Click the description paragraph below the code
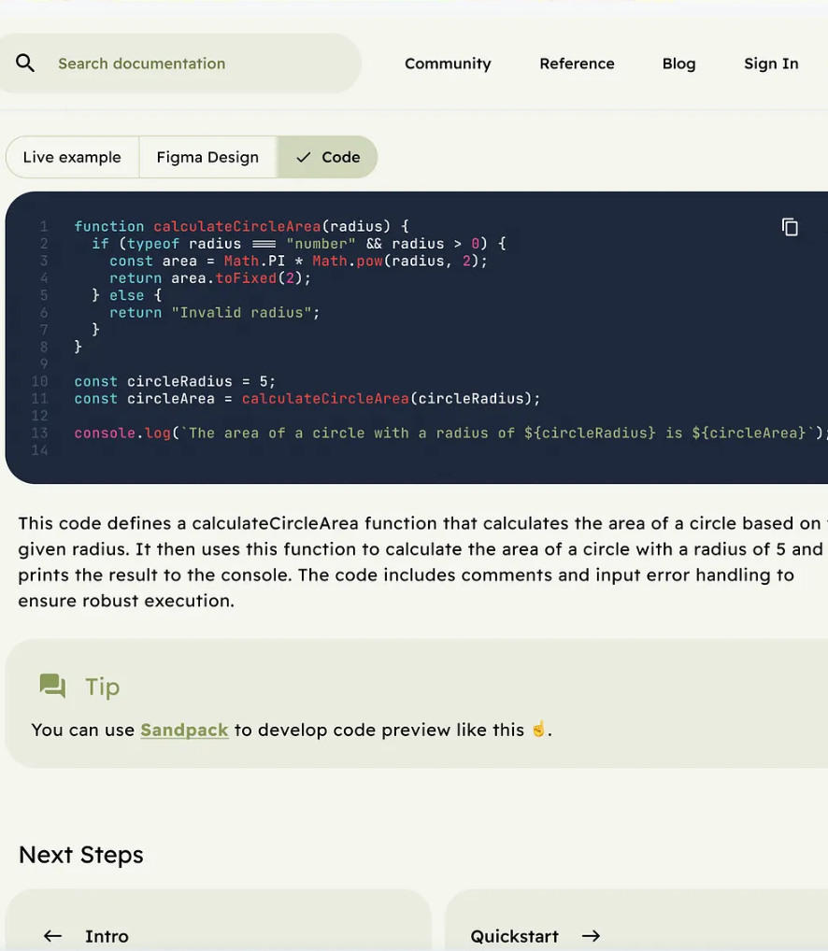Image resolution: width=828 pixels, height=951 pixels. [x=421, y=561]
